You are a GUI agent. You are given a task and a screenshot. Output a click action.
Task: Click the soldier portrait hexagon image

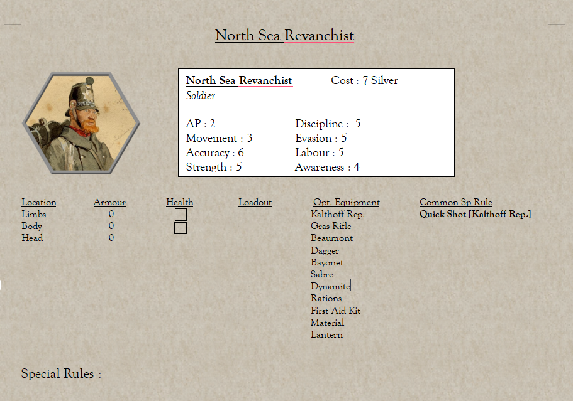[81, 123]
